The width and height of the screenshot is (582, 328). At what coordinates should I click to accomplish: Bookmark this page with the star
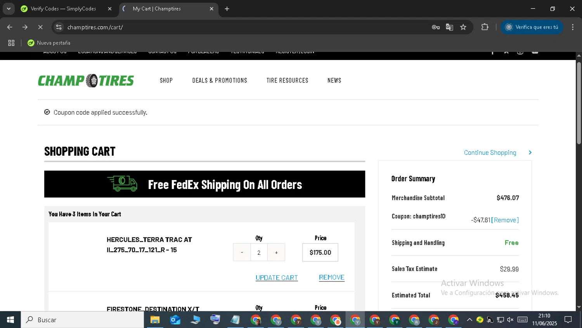pyautogui.click(x=463, y=27)
